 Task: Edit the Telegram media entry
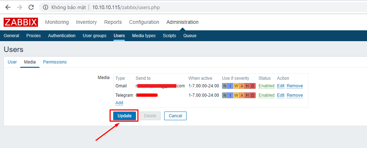point(281,95)
